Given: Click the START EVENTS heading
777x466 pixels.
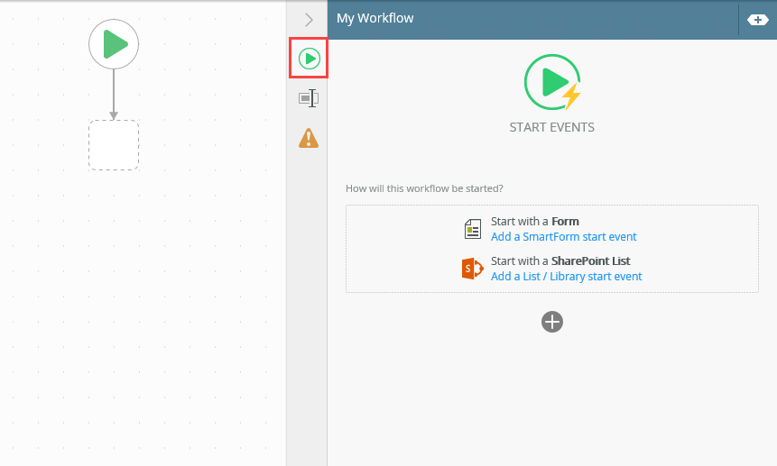Looking at the screenshot, I should pos(552,127).
